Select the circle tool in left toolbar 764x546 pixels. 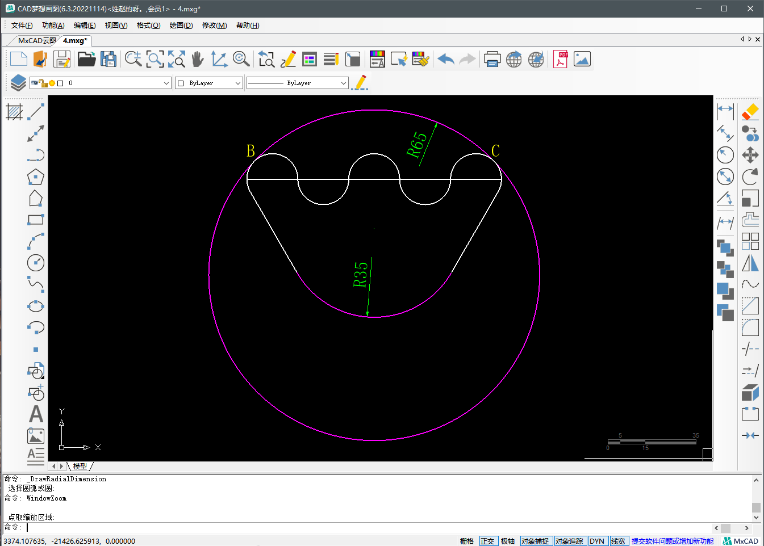click(x=36, y=263)
